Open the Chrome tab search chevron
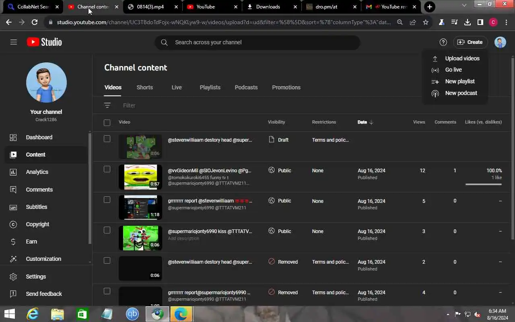515x322 pixels. pyautogui.click(x=464, y=5)
